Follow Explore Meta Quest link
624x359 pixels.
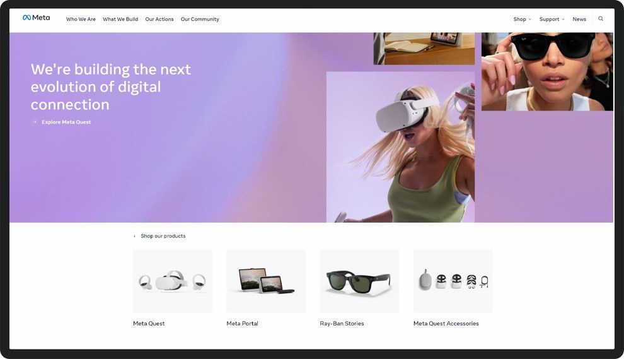[66, 122]
